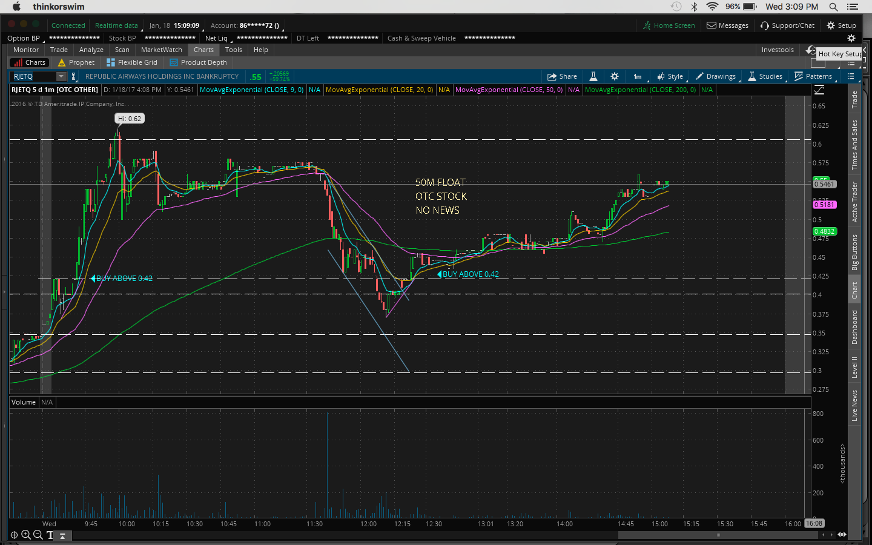Zoom in on the chart

[x=26, y=535]
